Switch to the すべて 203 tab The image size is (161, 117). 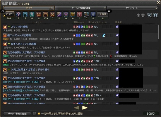29,8
